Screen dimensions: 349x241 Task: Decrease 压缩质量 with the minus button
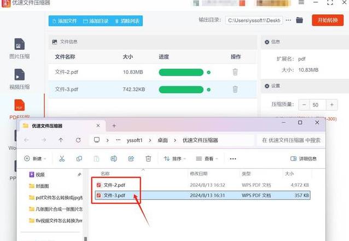pos(304,105)
